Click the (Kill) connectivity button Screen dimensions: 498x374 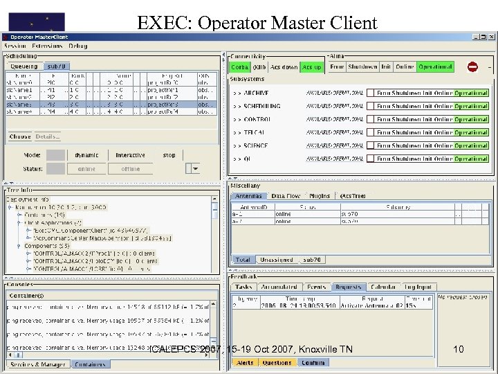[259, 67]
